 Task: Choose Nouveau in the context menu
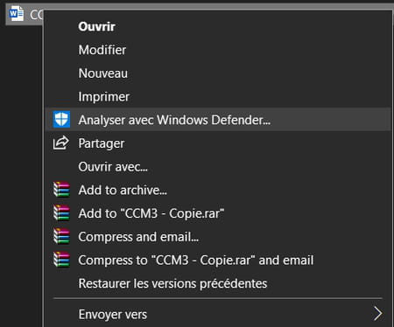pos(218,73)
